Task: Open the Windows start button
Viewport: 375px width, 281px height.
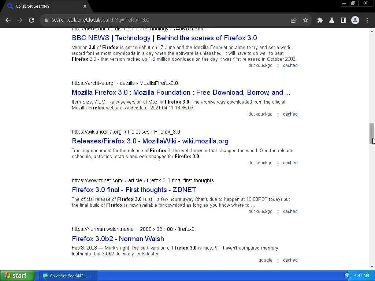Action: point(17,276)
